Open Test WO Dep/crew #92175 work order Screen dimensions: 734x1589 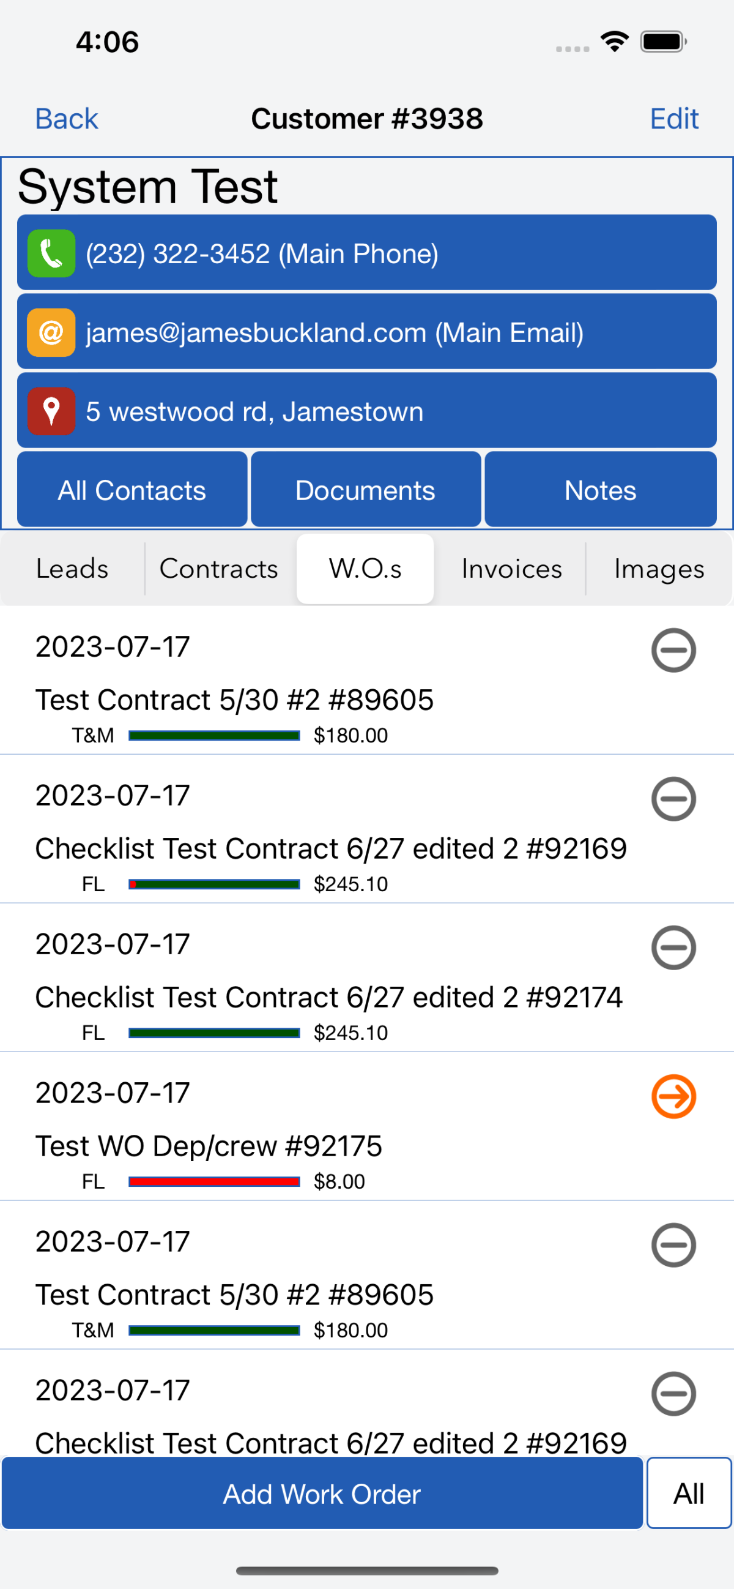pyautogui.click(x=209, y=1146)
